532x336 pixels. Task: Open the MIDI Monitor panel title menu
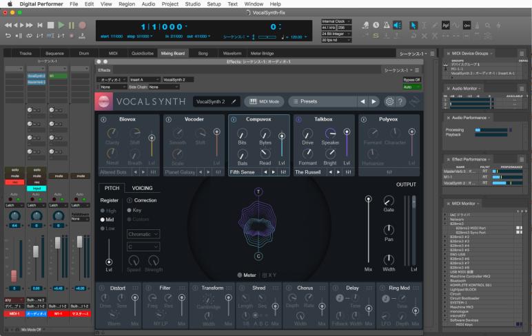(x=465, y=203)
